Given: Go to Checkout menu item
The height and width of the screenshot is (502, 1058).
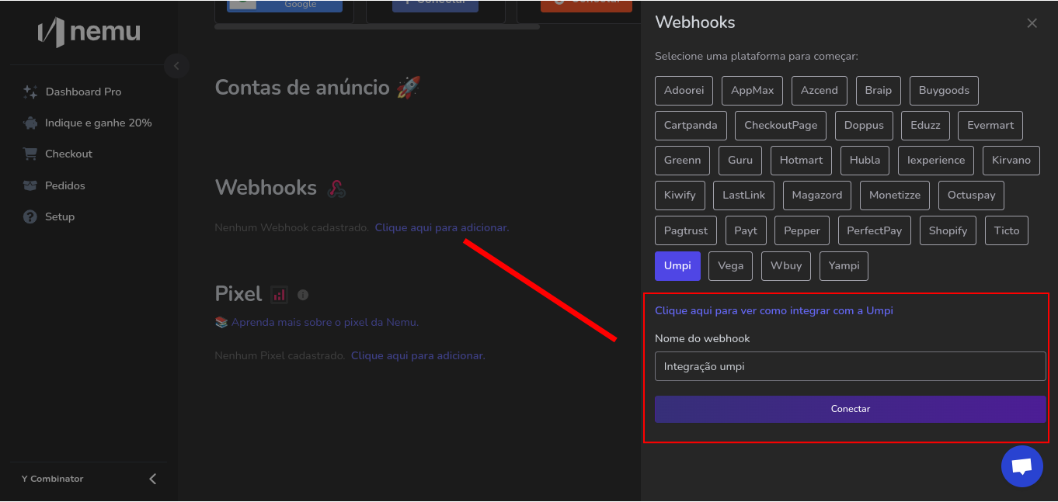Looking at the screenshot, I should click(x=68, y=154).
